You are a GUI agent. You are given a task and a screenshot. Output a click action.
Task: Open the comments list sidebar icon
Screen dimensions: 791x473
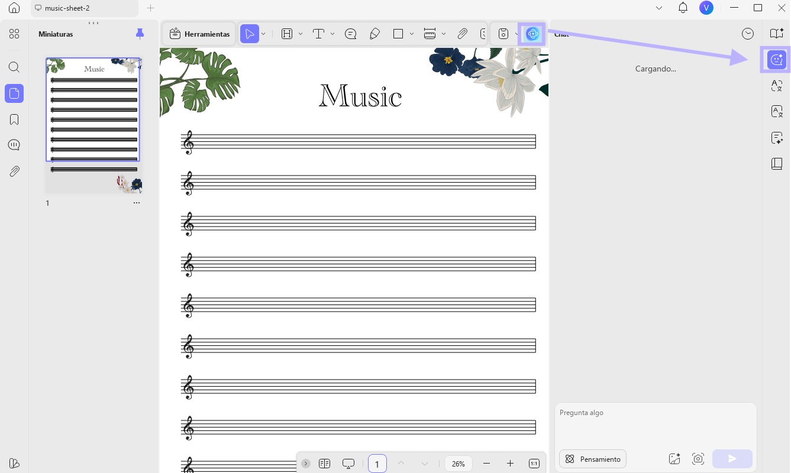pos(14,145)
